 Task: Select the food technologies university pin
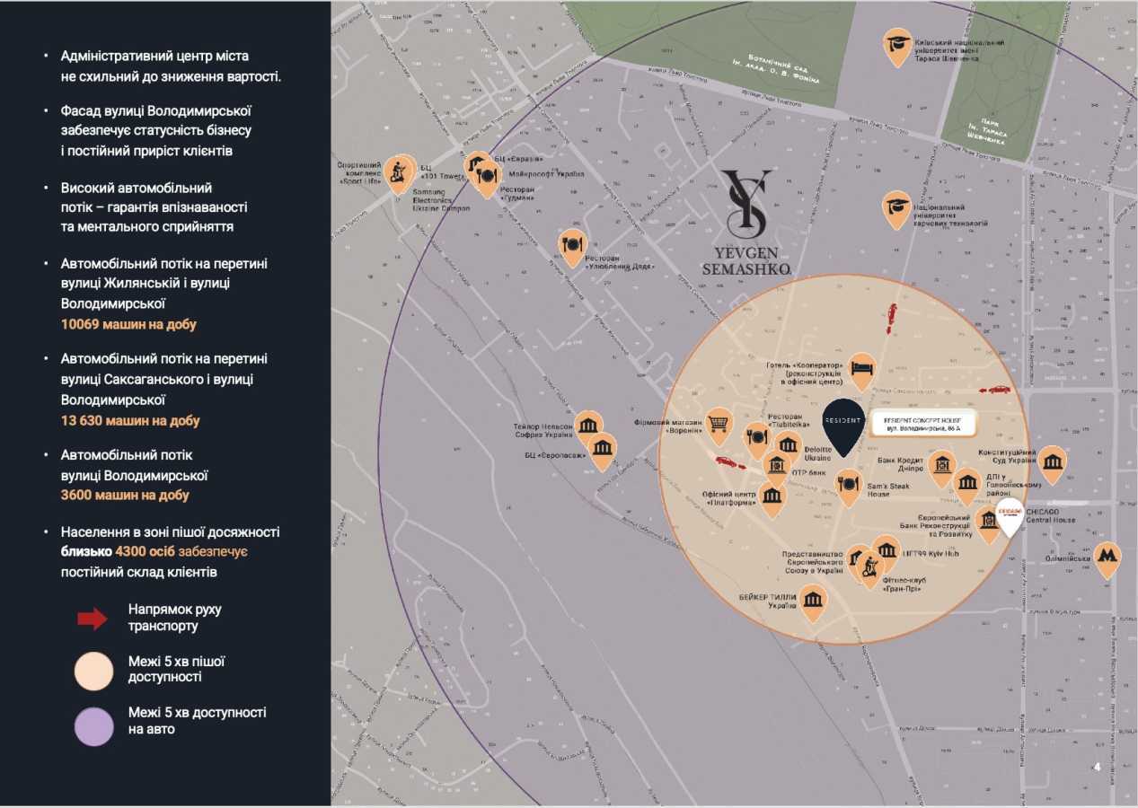tap(896, 206)
